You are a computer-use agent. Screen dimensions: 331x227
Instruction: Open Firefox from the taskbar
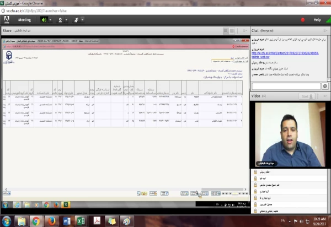[51, 221]
